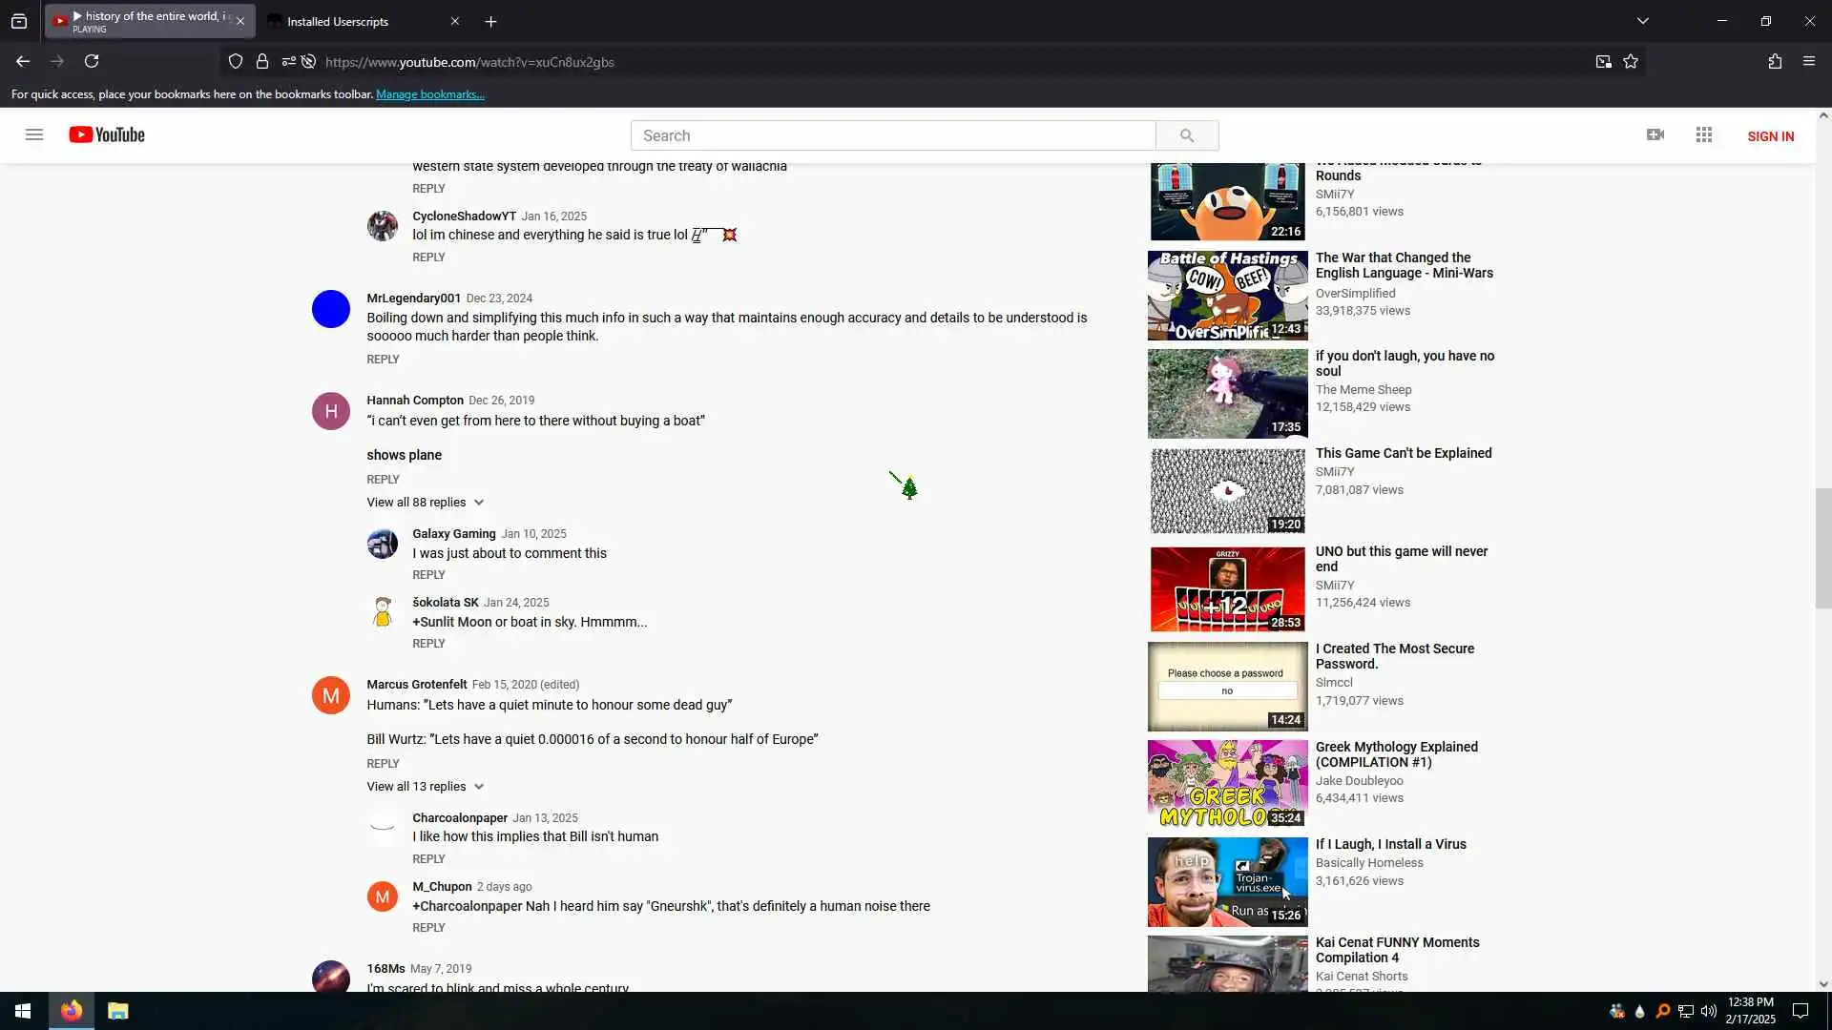This screenshot has height=1030, width=1832.
Task: Click inside the YouTube search field
Action: [x=892, y=135]
